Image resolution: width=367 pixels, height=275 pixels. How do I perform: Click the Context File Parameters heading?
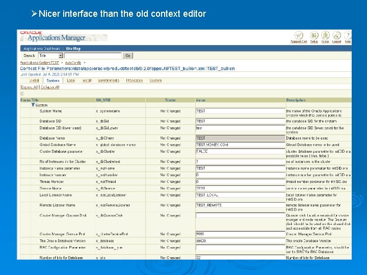(x=127, y=69)
